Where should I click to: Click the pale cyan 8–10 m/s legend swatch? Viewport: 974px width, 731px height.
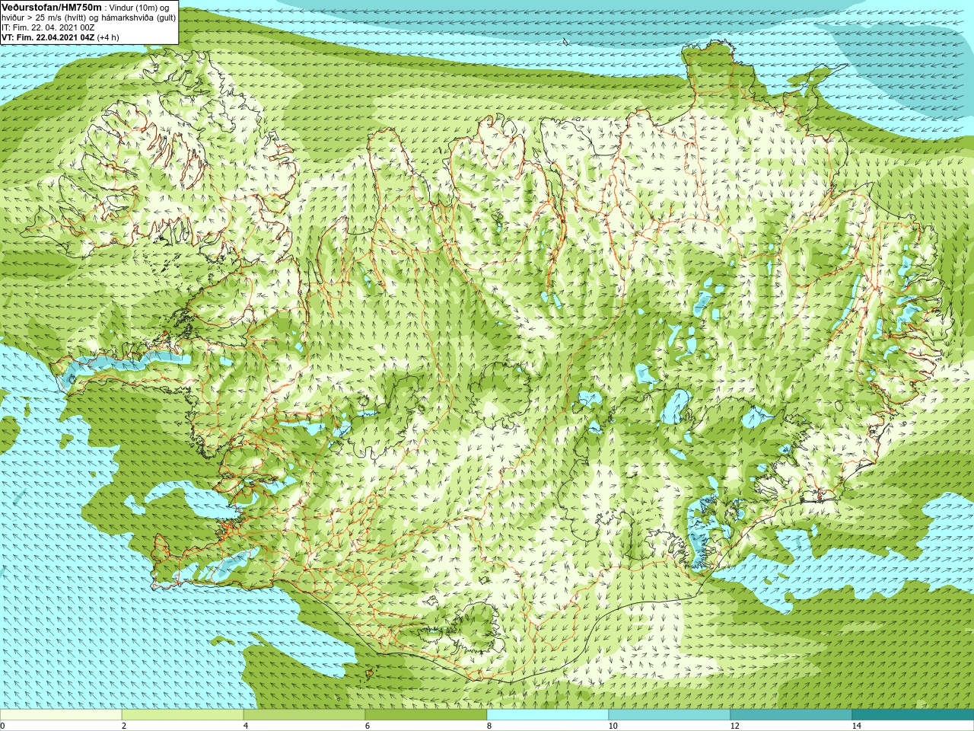click(548, 715)
